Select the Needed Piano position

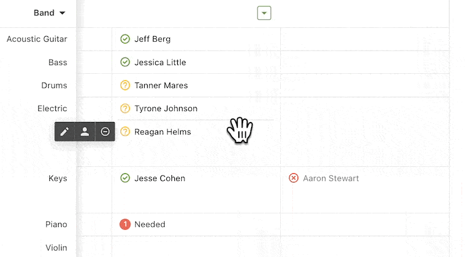tap(150, 224)
